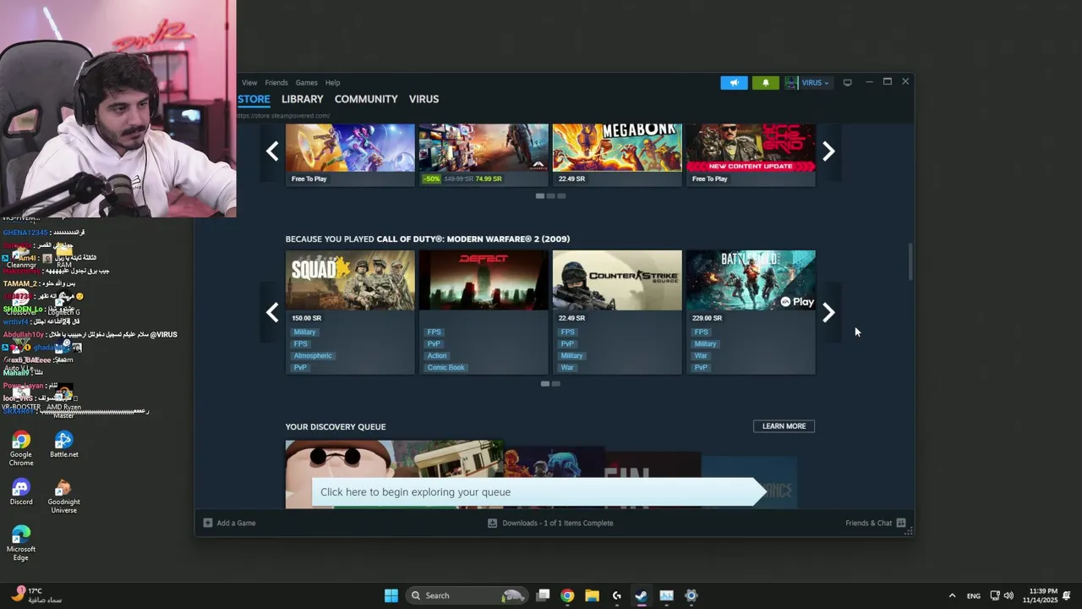
Task: Open the Battlefield game thumbnail
Action: click(751, 280)
